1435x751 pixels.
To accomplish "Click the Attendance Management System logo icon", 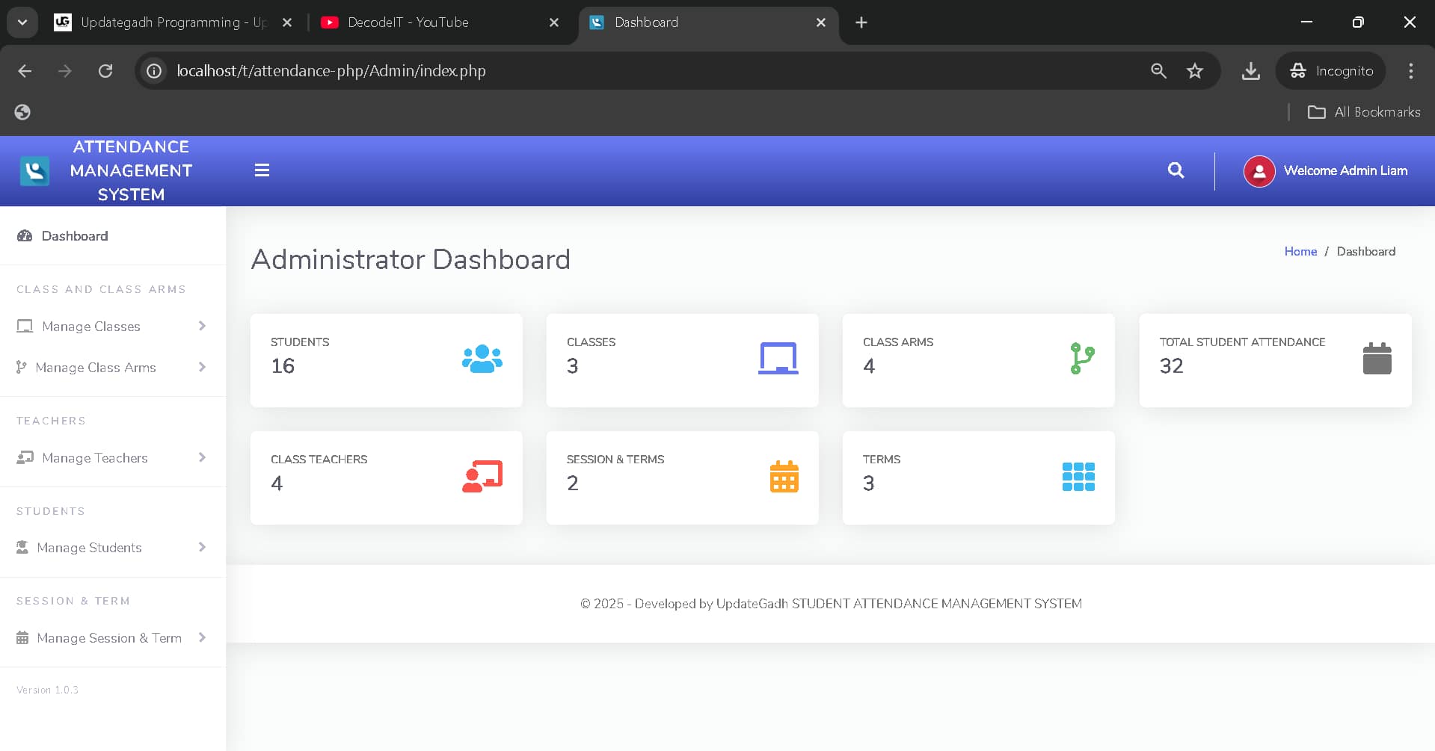I will coord(34,170).
